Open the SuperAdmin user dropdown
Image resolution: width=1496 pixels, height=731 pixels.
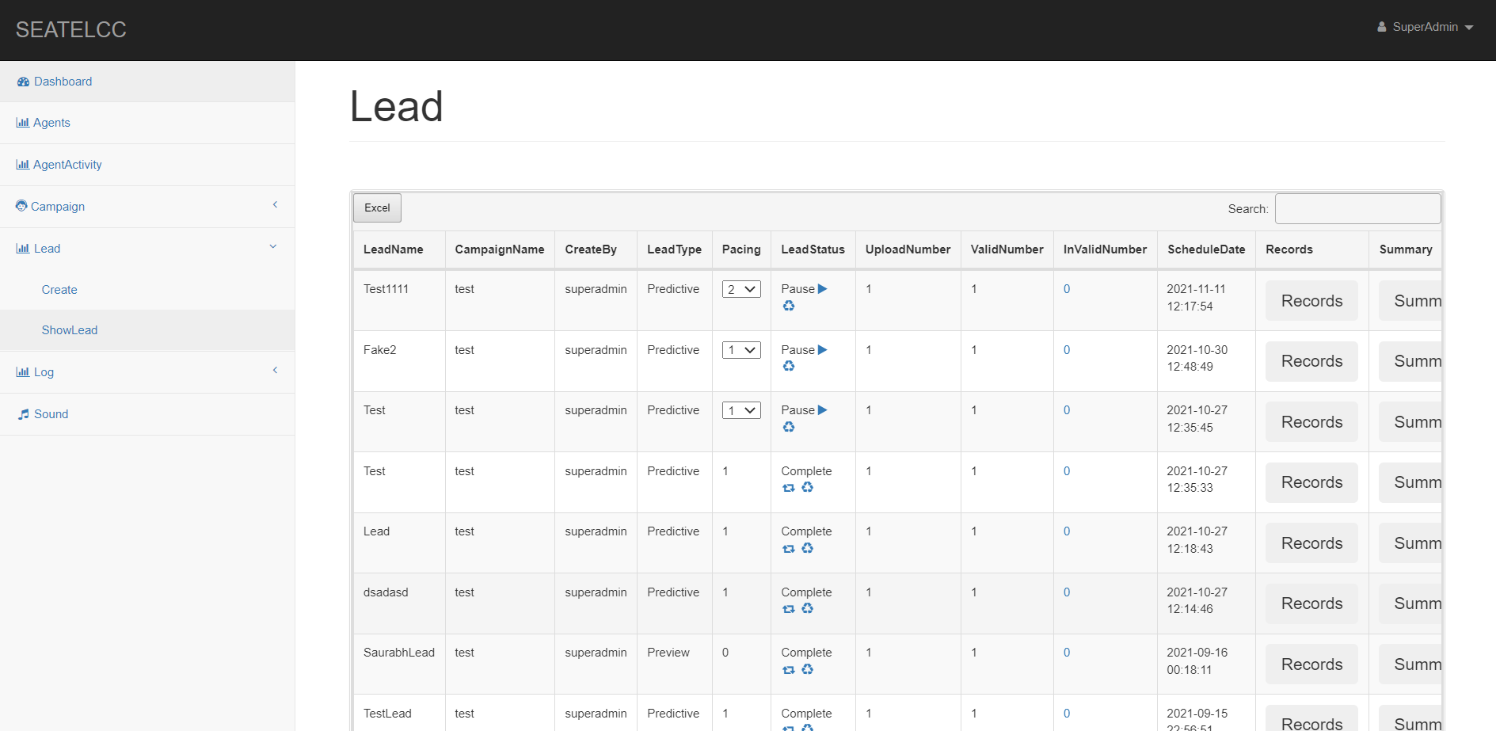tap(1426, 27)
